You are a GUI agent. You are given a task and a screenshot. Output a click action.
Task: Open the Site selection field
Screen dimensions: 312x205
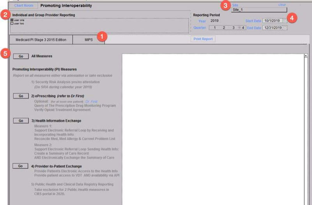pos(259,10)
